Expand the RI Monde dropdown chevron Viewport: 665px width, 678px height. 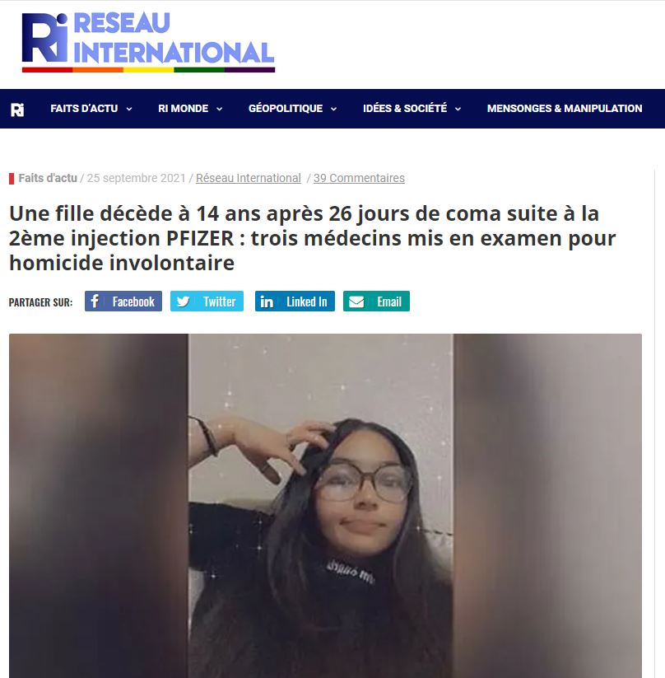point(220,109)
